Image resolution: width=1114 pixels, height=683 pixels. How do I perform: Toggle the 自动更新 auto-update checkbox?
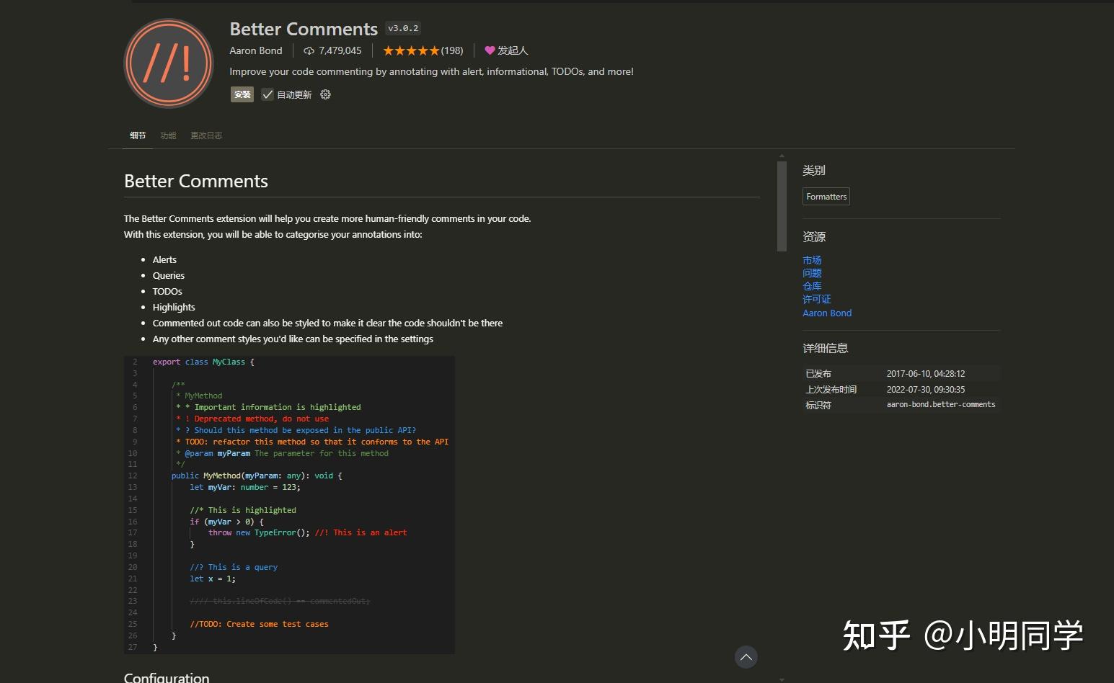pyautogui.click(x=268, y=94)
